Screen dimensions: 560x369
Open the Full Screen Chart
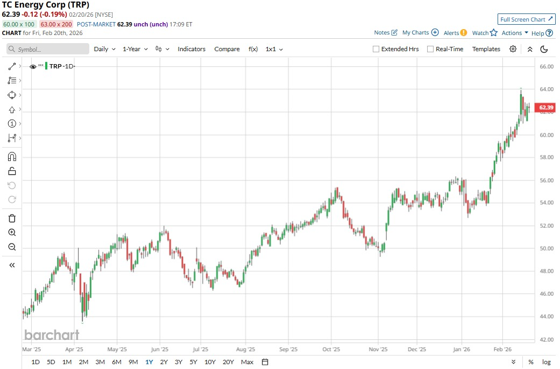(526, 19)
